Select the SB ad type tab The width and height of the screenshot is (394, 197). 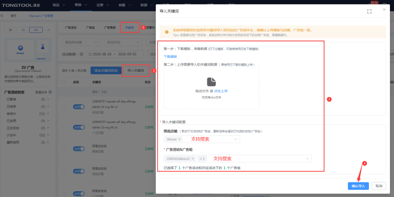tap(23, 30)
